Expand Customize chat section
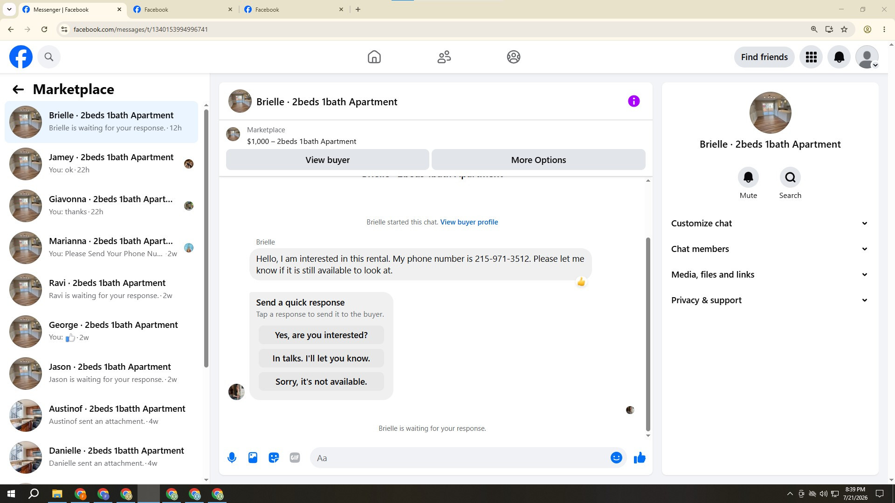 (770, 223)
